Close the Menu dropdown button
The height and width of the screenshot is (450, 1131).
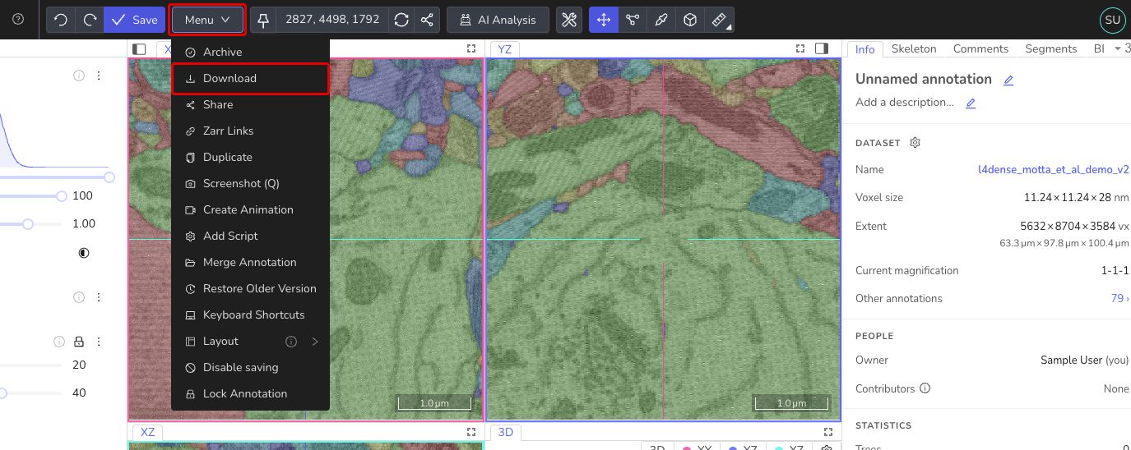coord(207,20)
